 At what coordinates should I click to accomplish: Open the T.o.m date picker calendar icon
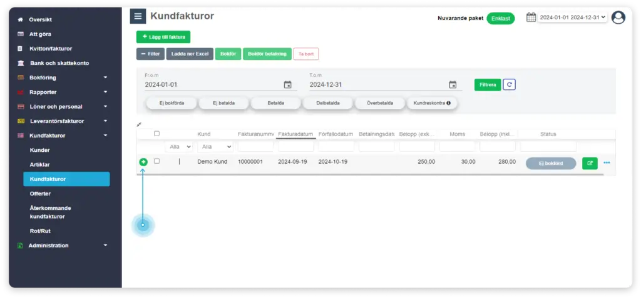453,85
